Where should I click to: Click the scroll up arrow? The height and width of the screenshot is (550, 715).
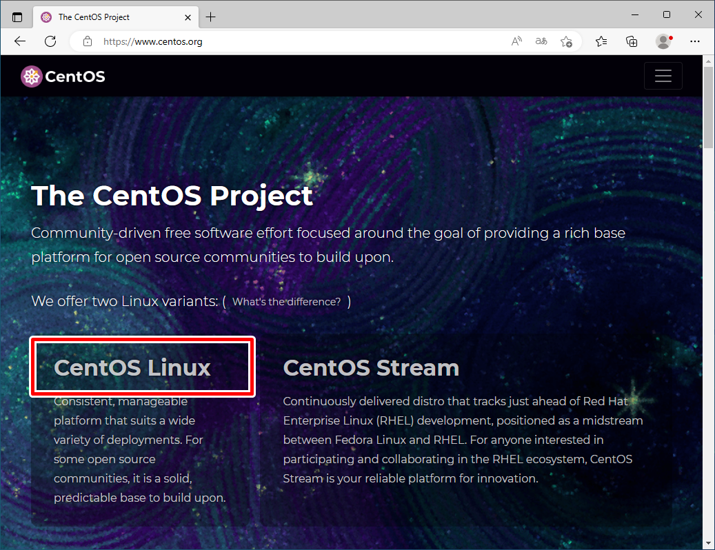[x=708, y=61]
